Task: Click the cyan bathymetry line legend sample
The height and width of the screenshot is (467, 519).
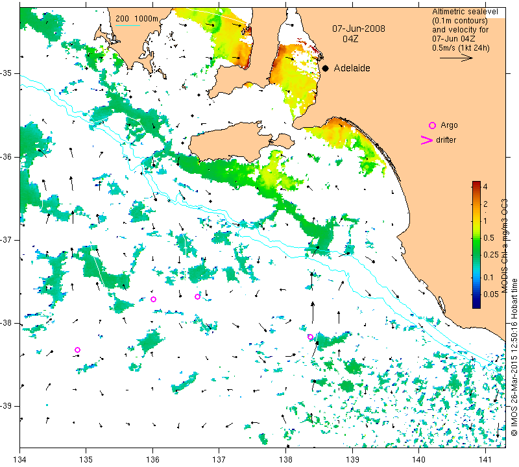Action: (127, 25)
